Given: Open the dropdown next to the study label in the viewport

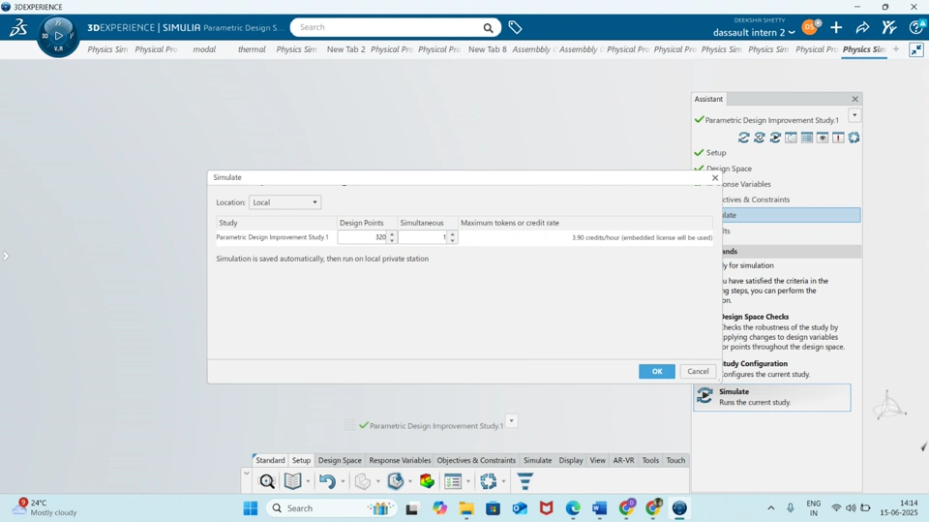Looking at the screenshot, I should [x=511, y=420].
